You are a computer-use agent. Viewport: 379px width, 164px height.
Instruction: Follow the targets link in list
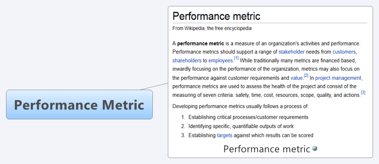225,135
